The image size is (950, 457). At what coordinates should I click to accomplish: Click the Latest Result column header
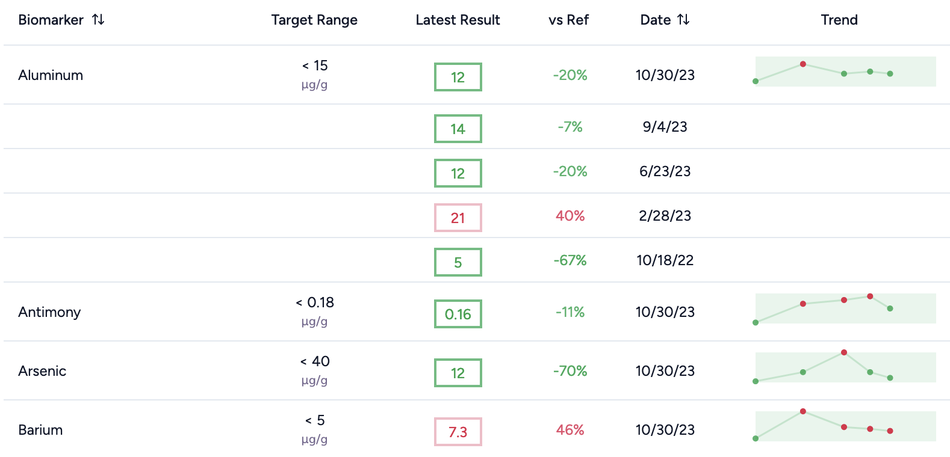[458, 20]
